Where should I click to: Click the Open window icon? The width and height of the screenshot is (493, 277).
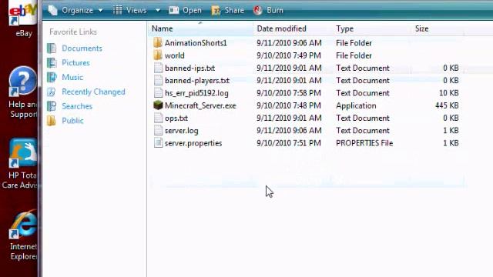point(173,10)
